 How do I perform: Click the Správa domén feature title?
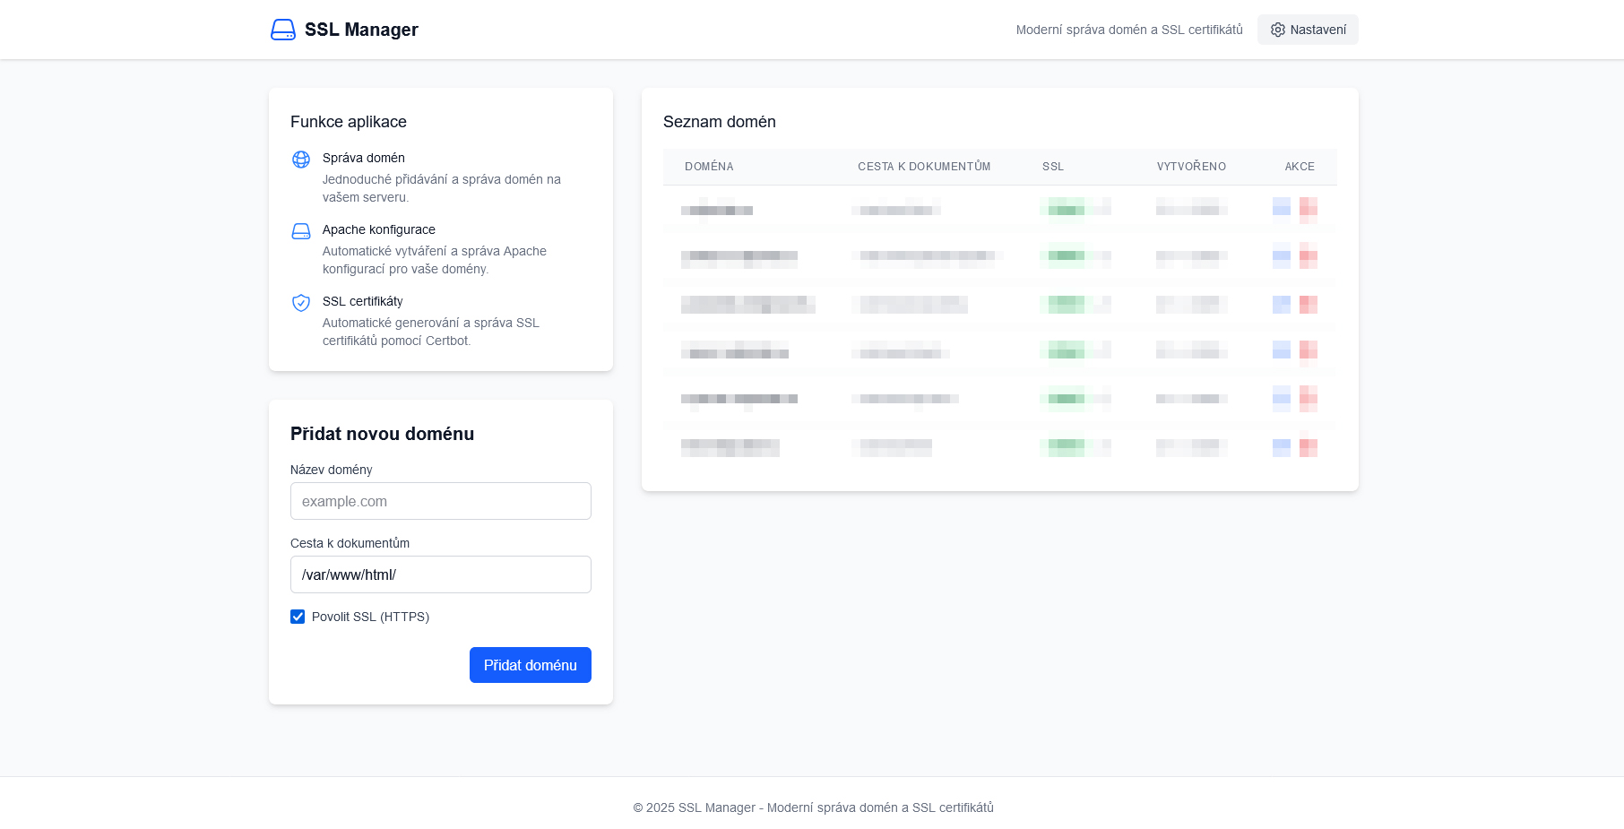[364, 158]
